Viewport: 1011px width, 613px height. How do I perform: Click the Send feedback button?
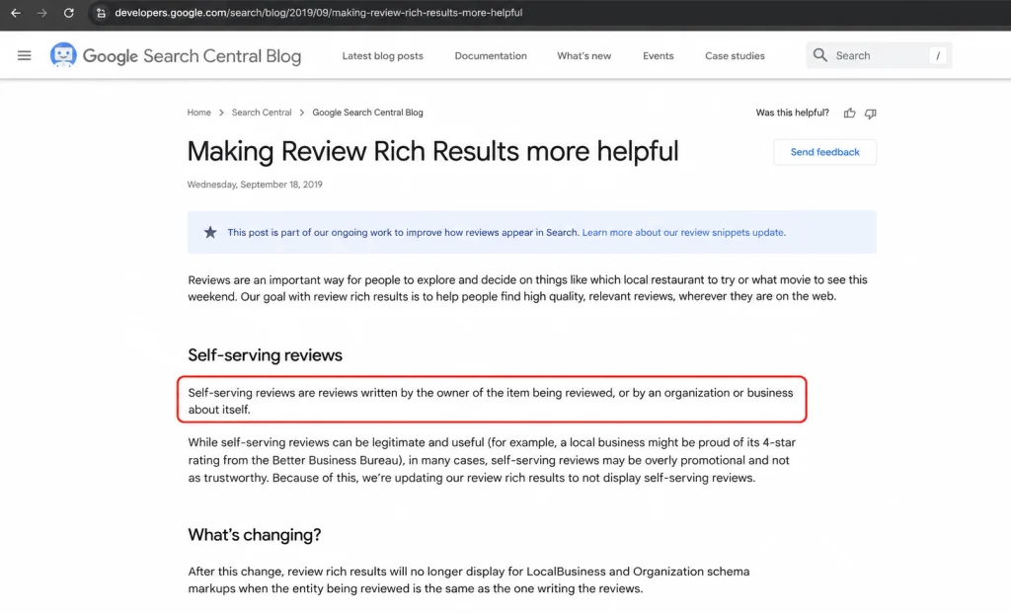point(824,152)
